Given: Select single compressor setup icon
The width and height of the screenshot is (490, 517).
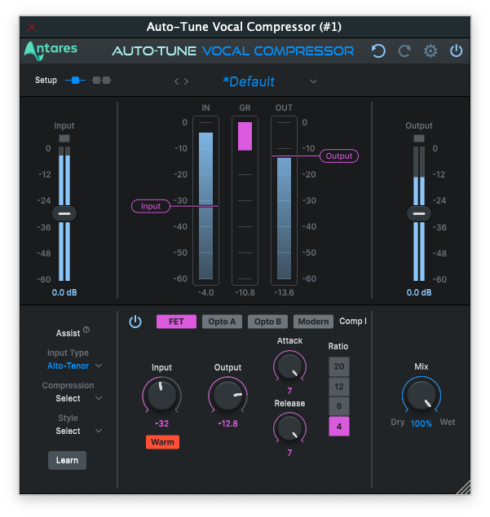Looking at the screenshot, I should coord(75,80).
